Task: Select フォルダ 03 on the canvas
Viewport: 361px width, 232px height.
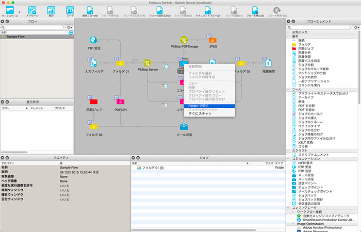Action: tap(93, 126)
